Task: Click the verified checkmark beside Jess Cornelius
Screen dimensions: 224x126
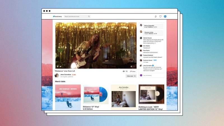Action: (153, 66)
